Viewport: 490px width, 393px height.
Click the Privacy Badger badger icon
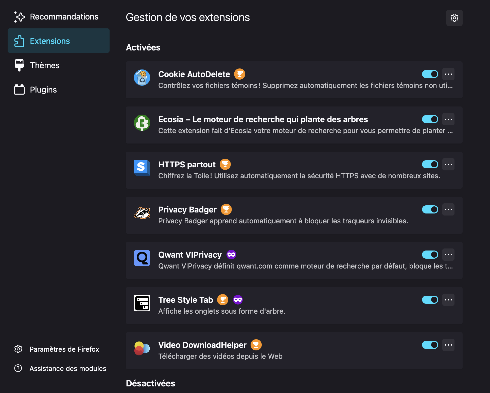(x=142, y=213)
